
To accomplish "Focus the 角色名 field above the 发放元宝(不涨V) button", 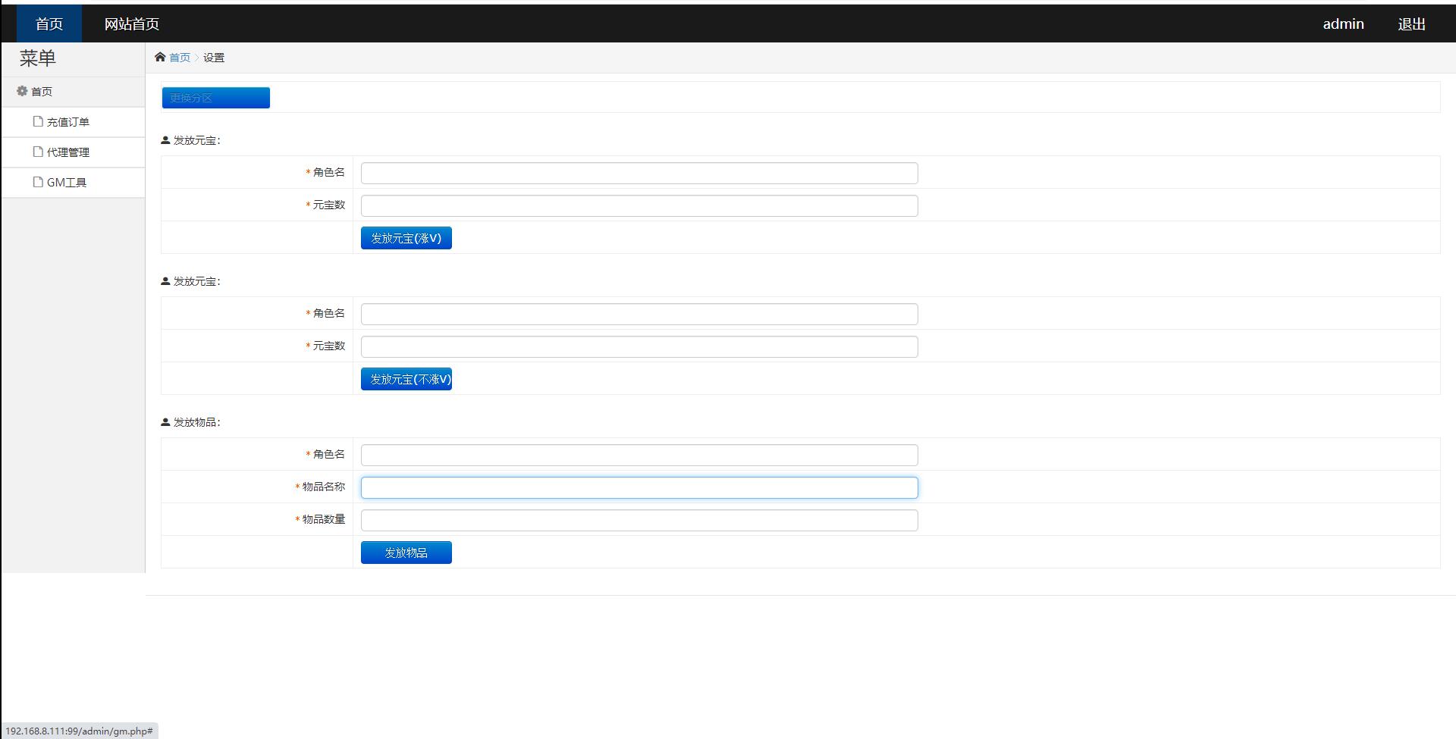I will pyautogui.click(x=639, y=314).
